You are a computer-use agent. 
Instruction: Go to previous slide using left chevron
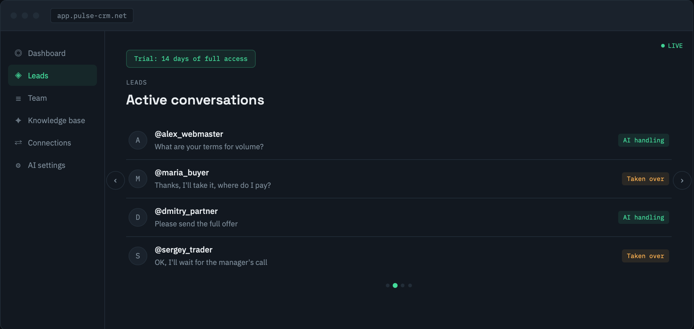[116, 180]
